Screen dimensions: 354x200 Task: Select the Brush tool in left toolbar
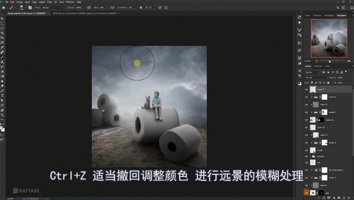2,57
